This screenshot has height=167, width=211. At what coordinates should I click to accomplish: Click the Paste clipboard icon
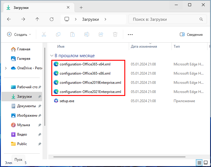pyautogui.click(x=72, y=35)
